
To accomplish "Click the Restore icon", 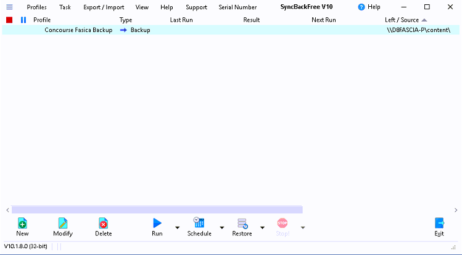I will tap(242, 224).
